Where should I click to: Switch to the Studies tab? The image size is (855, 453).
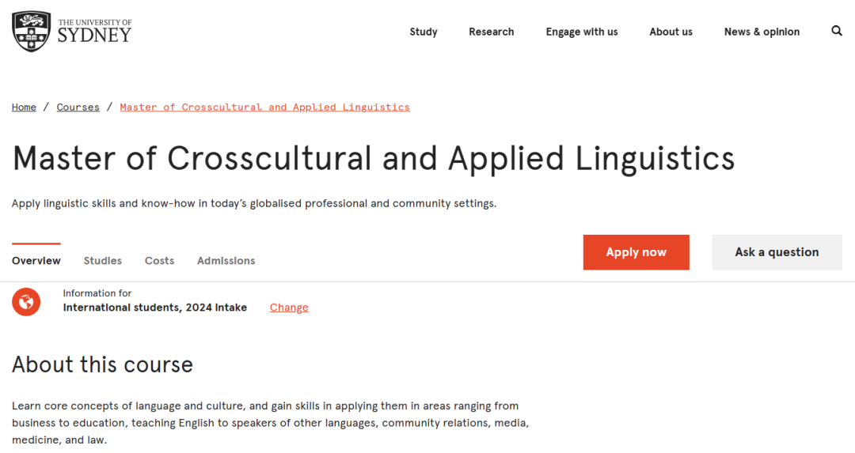click(103, 261)
